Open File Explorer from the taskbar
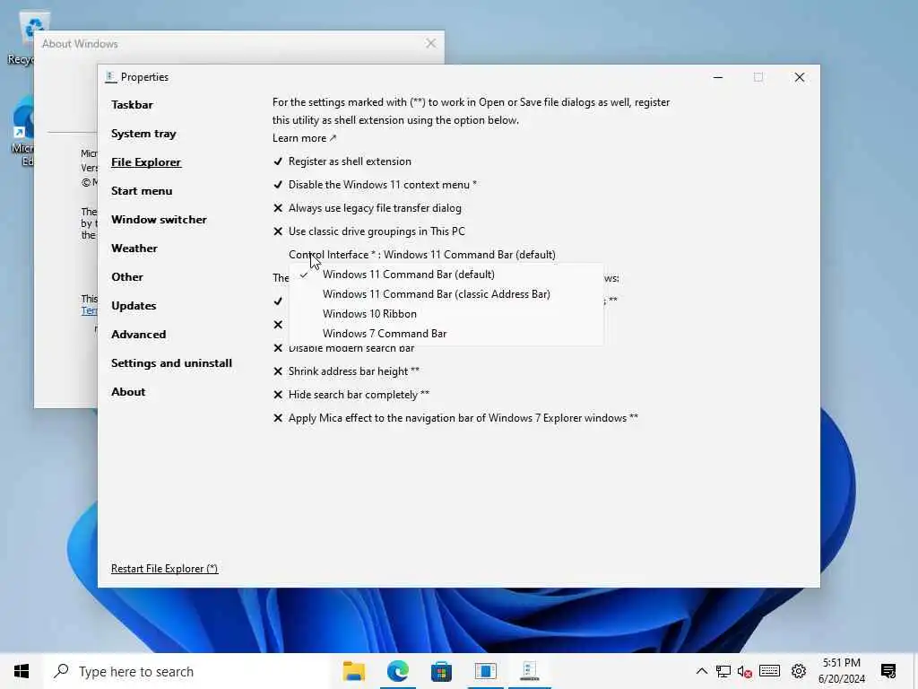 (x=353, y=671)
